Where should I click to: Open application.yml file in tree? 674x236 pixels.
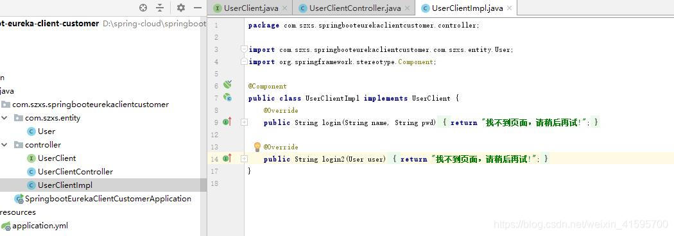(40, 226)
